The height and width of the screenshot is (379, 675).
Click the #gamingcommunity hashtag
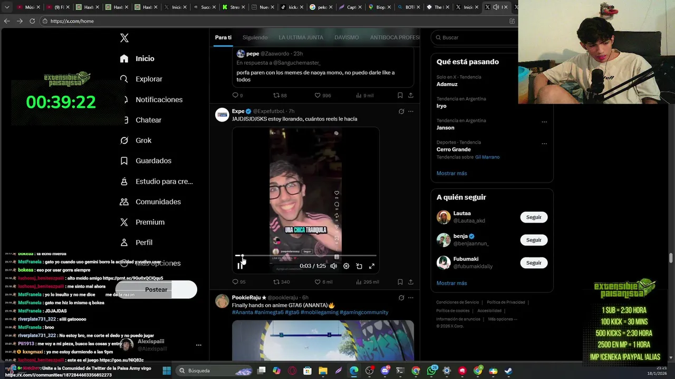coord(364,312)
